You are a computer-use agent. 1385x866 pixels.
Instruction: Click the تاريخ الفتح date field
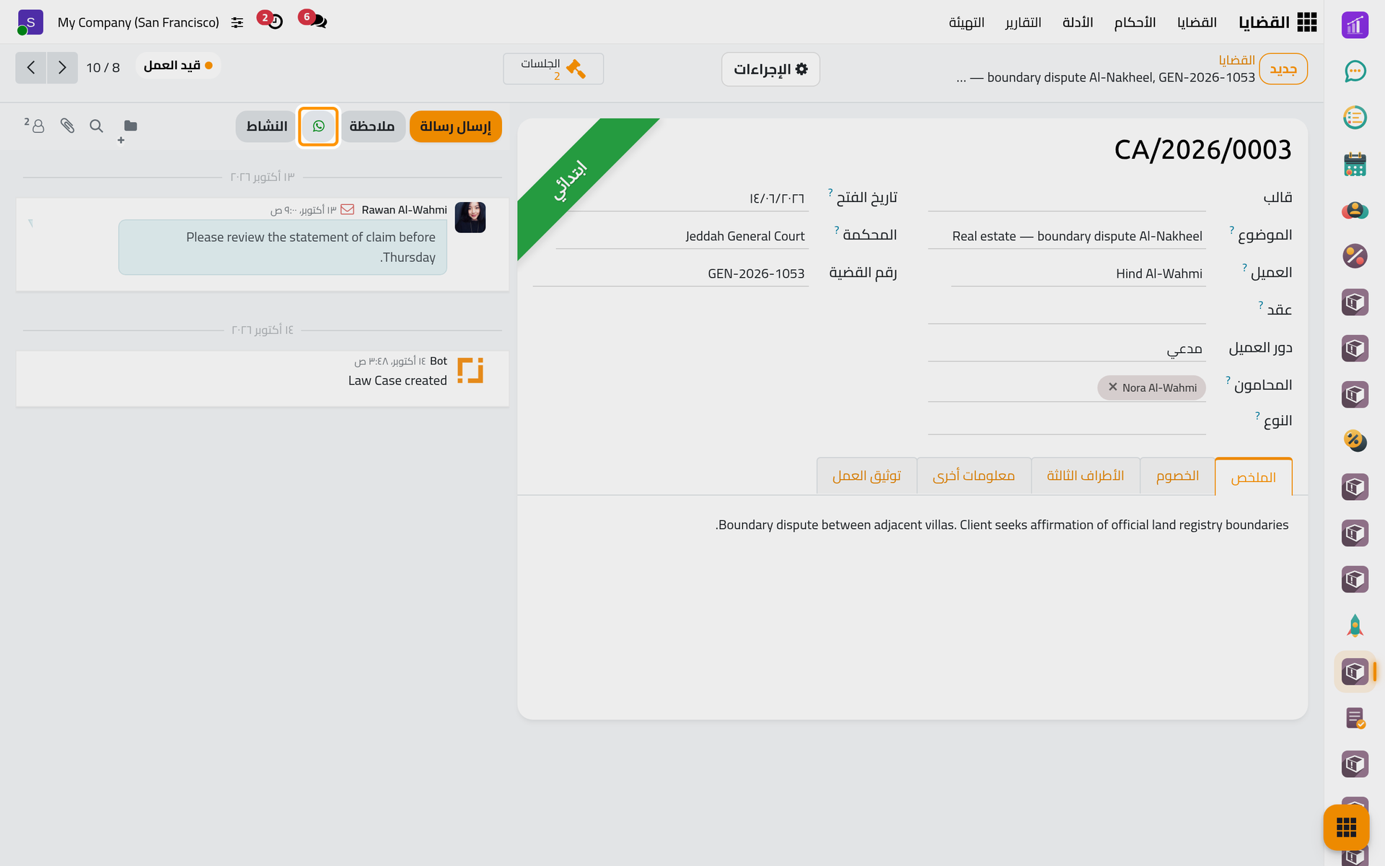click(682, 198)
